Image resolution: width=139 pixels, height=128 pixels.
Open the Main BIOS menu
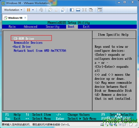12,27
